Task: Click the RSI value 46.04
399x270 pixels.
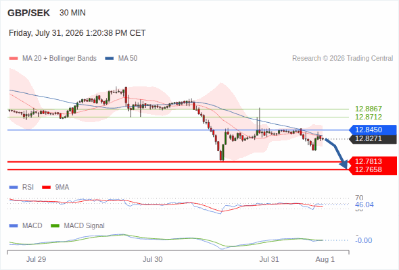Action: pyautogui.click(x=365, y=205)
